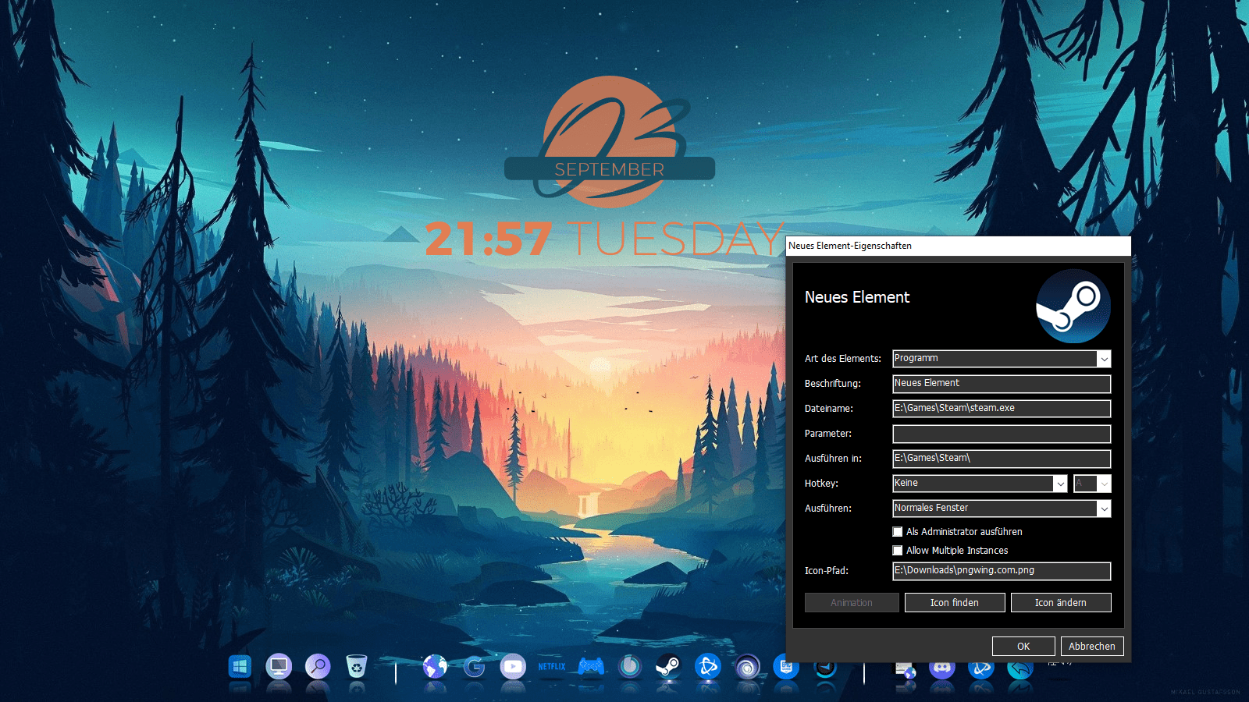Click the Steam logo preview image
This screenshot has height=702, width=1249.
click(x=1073, y=307)
